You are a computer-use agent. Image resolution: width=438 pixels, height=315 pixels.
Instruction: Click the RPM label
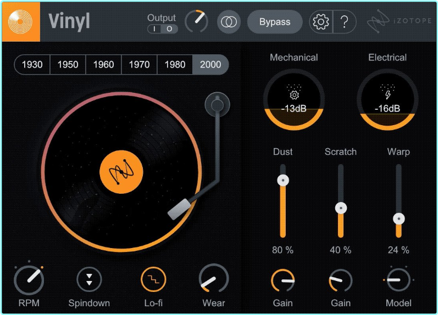tap(29, 303)
